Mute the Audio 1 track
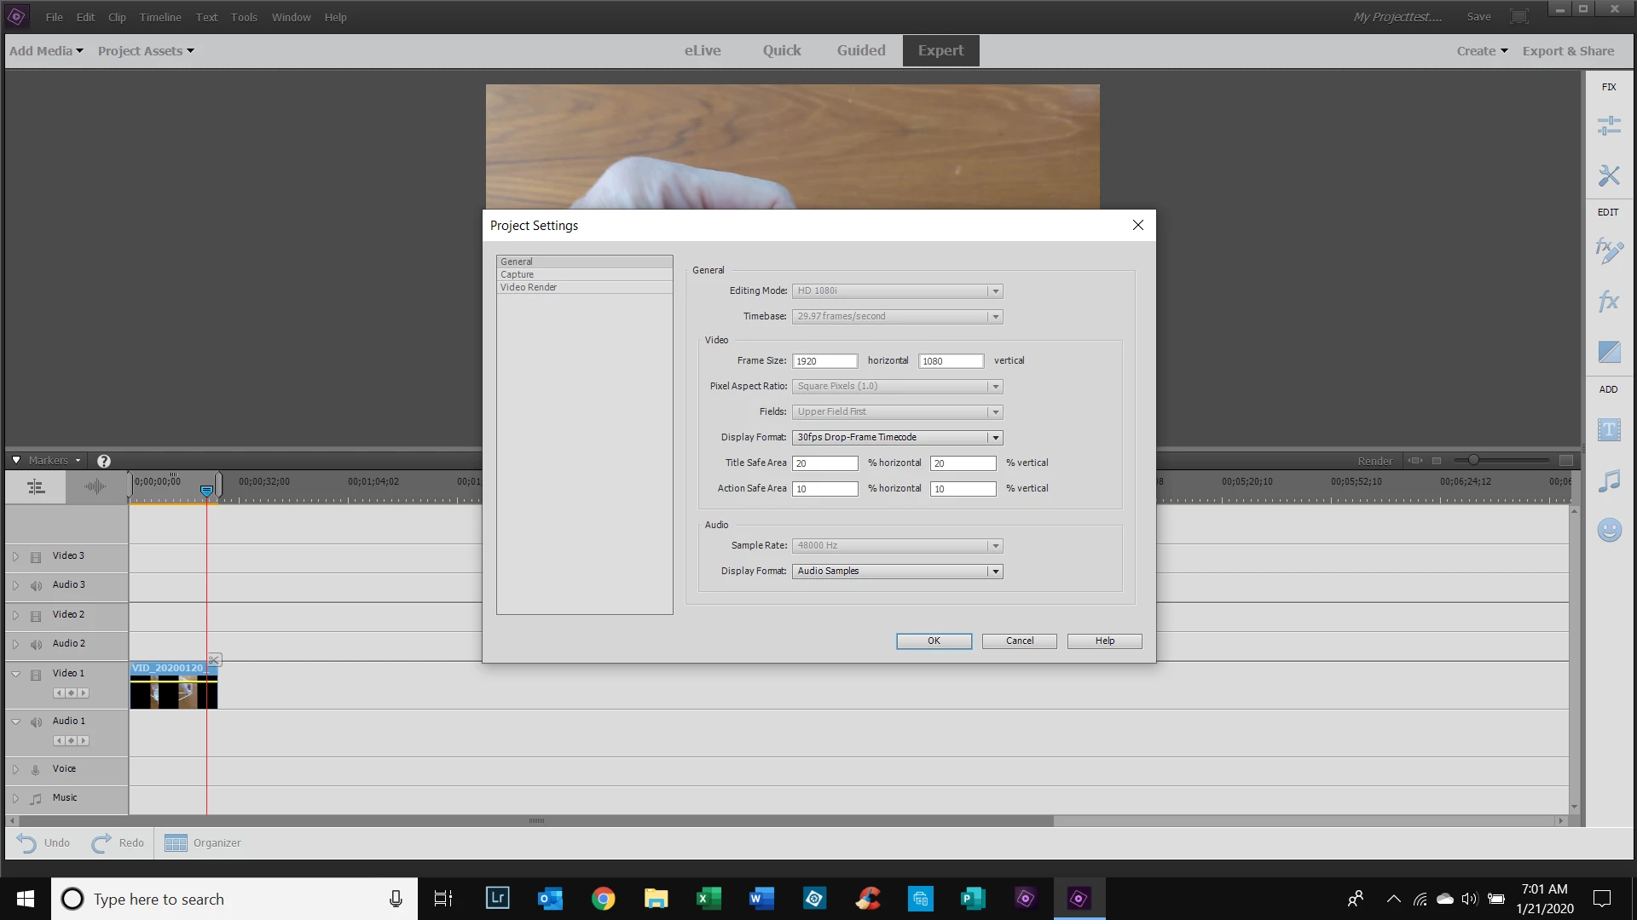Viewport: 1637px width, 920px height. tap(36, 722)
